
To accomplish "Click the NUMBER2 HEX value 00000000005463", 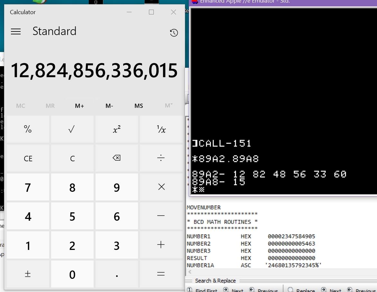I will click(x=291, y=244).
